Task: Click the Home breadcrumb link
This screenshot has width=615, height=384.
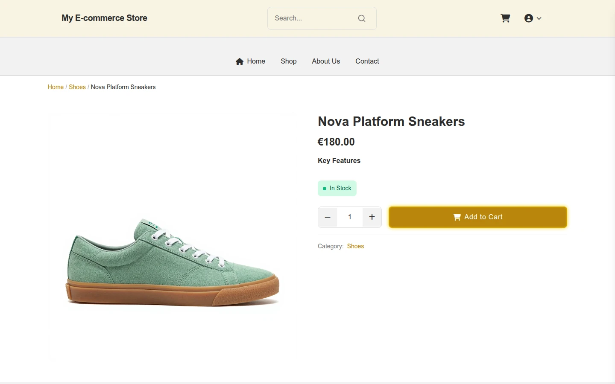Action: 56,87
